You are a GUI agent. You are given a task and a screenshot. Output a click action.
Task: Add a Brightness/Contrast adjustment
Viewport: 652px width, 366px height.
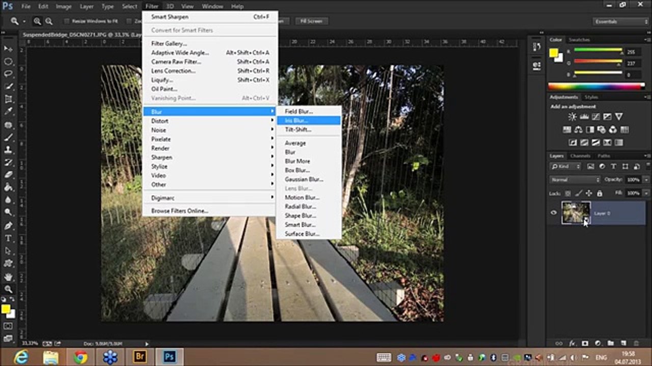(x=573, y=117)
